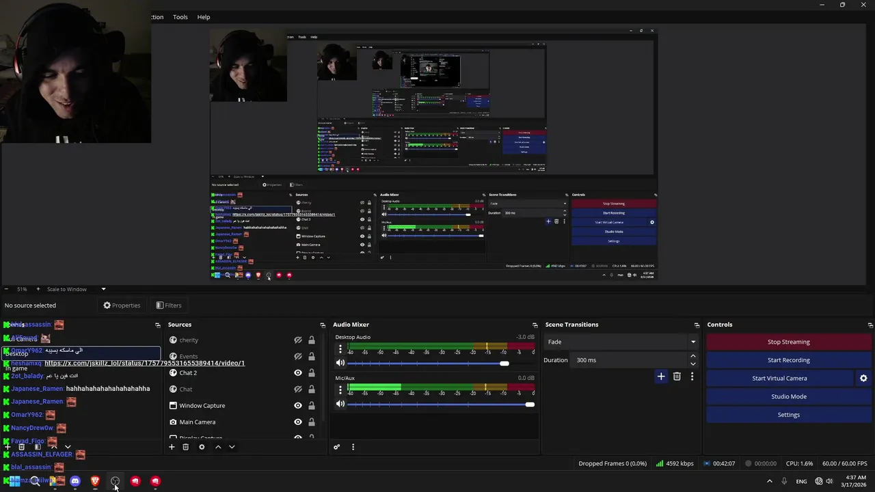Add a scene transition with plus

[x=661, y=377]
